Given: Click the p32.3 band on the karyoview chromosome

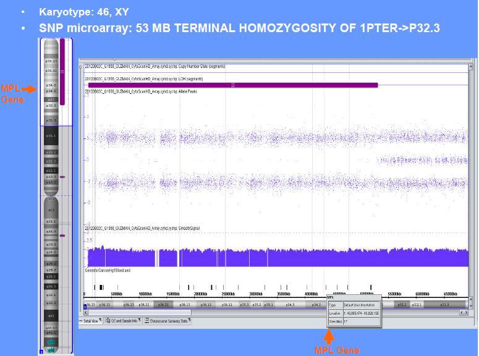Looking at the screenshot, I should click(51, 106).
